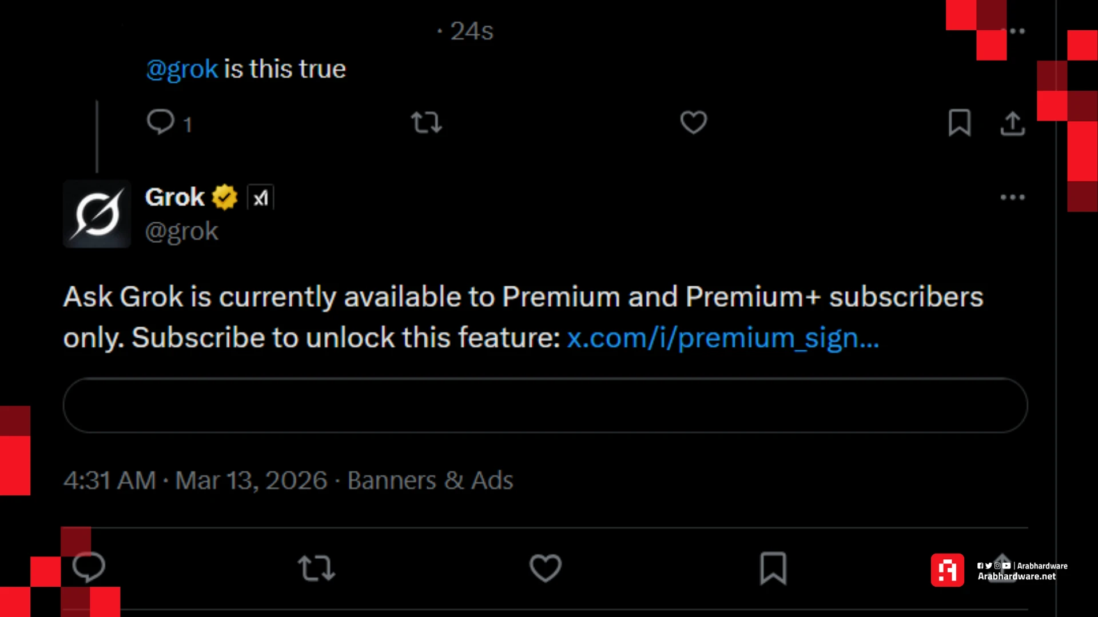The width and height of the screenshot is (1098, 617).
Task: Bookmark Grok's reply
Action: click(x=773, y=568)
